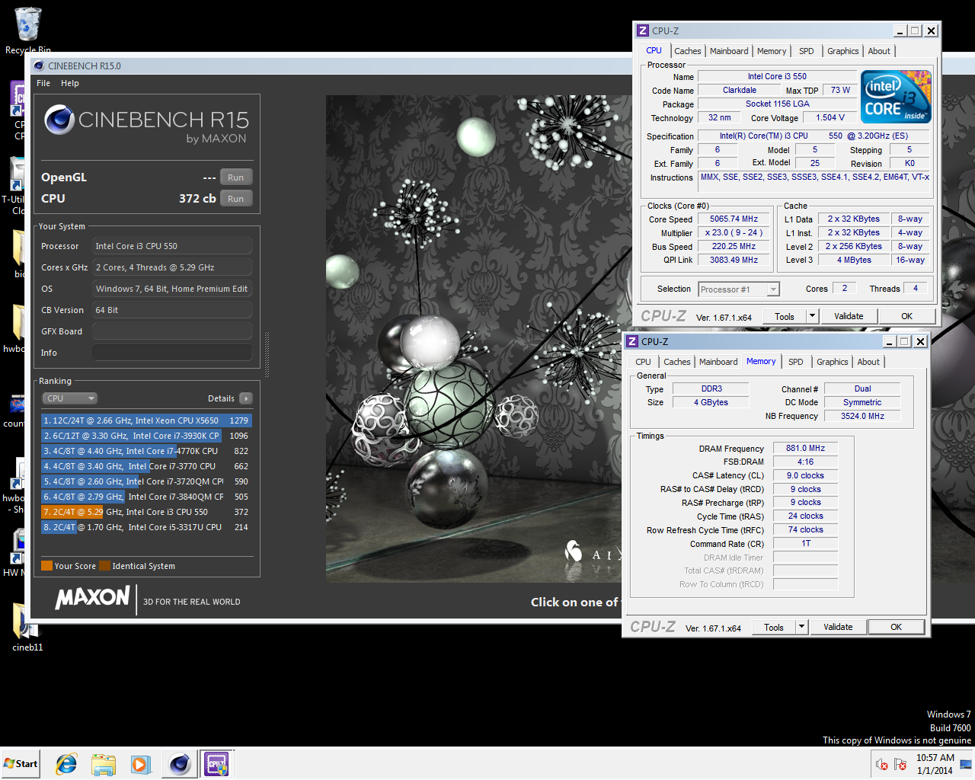This screenshot has width=975, height=780.
Task: Click the Identical System legend swatch
Action: click(x=105, y=565)
